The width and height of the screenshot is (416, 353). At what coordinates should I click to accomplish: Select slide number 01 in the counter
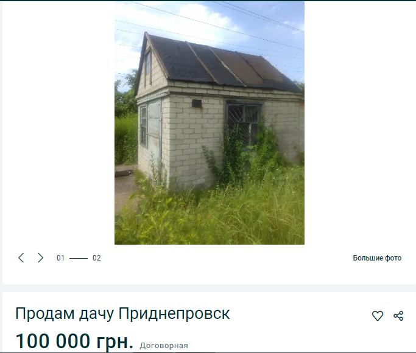pyautogui.click(x=60, y=258)
